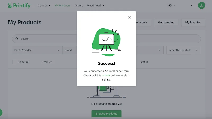Click the My Products page heading

coord(25,22)
